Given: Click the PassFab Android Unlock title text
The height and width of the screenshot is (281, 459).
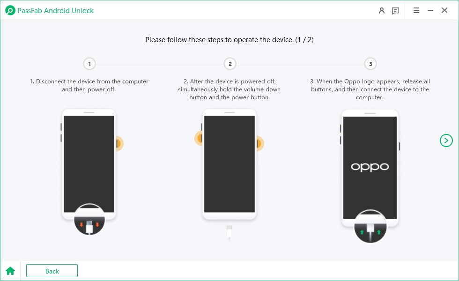Looking at the screenshot, I should click(56, 10).
